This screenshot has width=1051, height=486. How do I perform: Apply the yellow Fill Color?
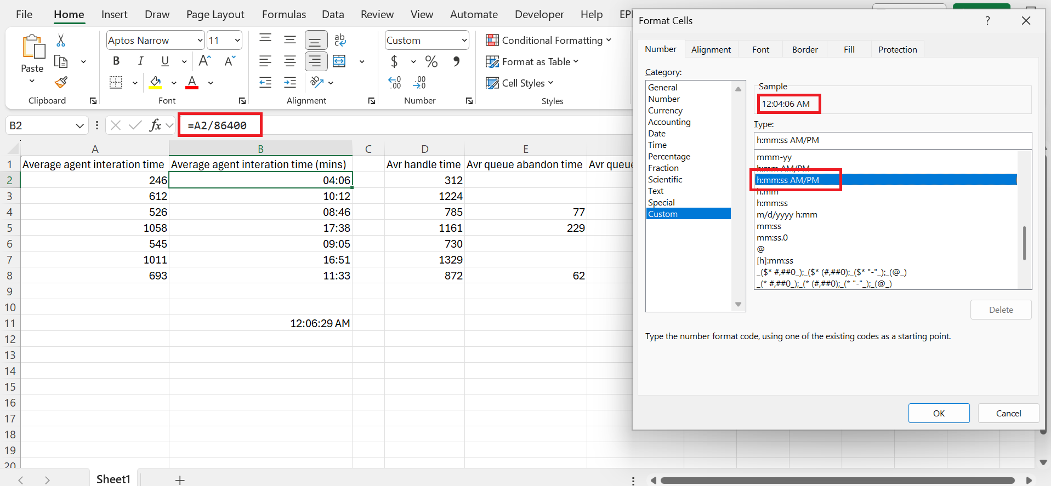[155, 83]
